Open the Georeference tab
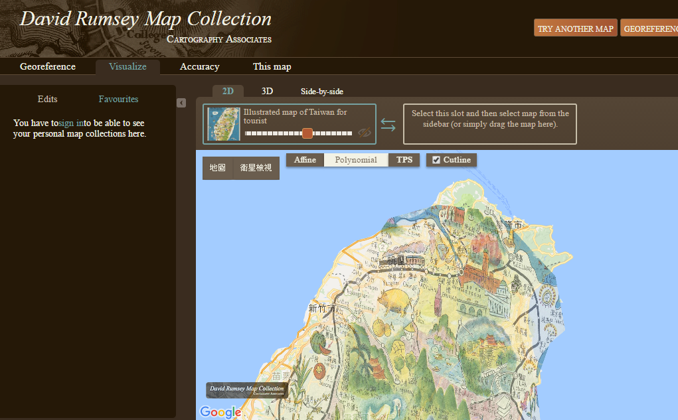The height and width of the screenshot is (420, 678). [x=48, y=66]
